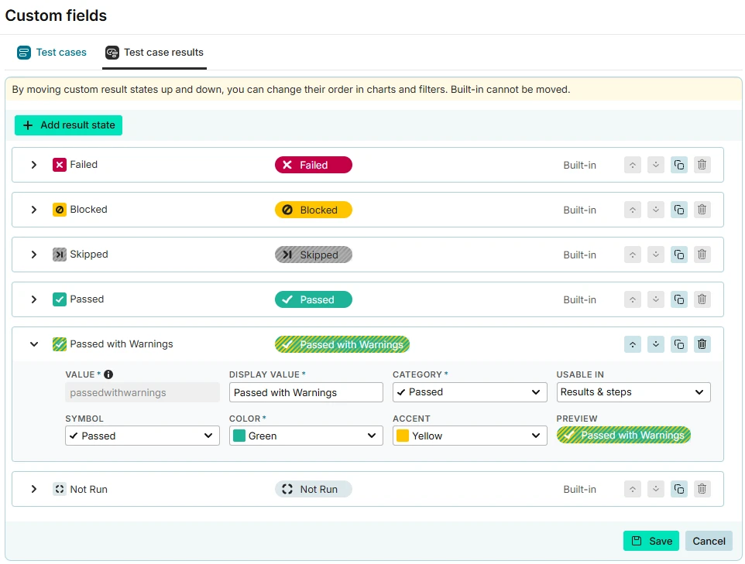Image resolution: width=745 pixels, height=564 pixels.
Task: Click the yellow Blocked badge
Action: [313, 210]
